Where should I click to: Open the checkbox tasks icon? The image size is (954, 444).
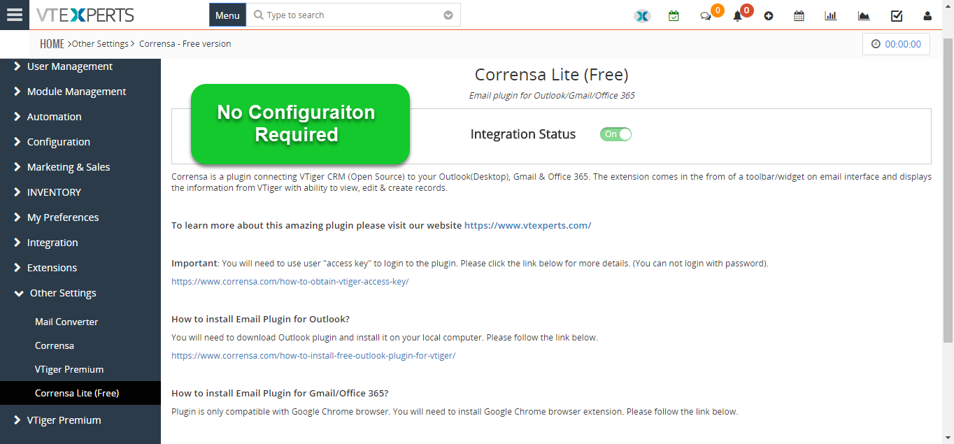897,15
